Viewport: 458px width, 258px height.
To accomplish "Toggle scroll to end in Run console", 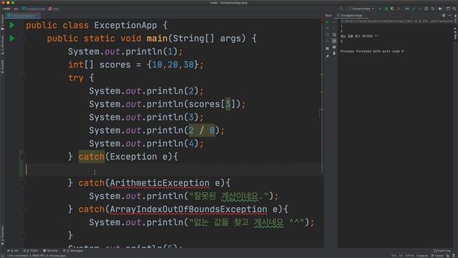I will click(334, 41).
